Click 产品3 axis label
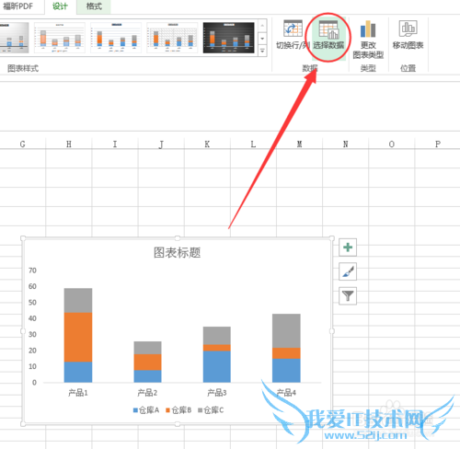Screen dimensions: 460x449 [217, 393]
